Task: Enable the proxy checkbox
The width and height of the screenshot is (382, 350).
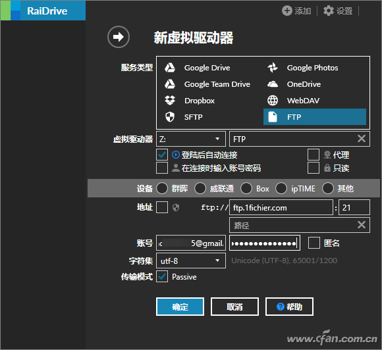Action: (314, 155)
